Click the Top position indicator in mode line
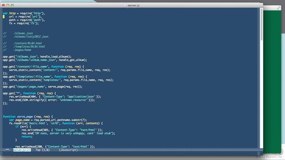Screen dimensions: 285x160 coord(38,150)
